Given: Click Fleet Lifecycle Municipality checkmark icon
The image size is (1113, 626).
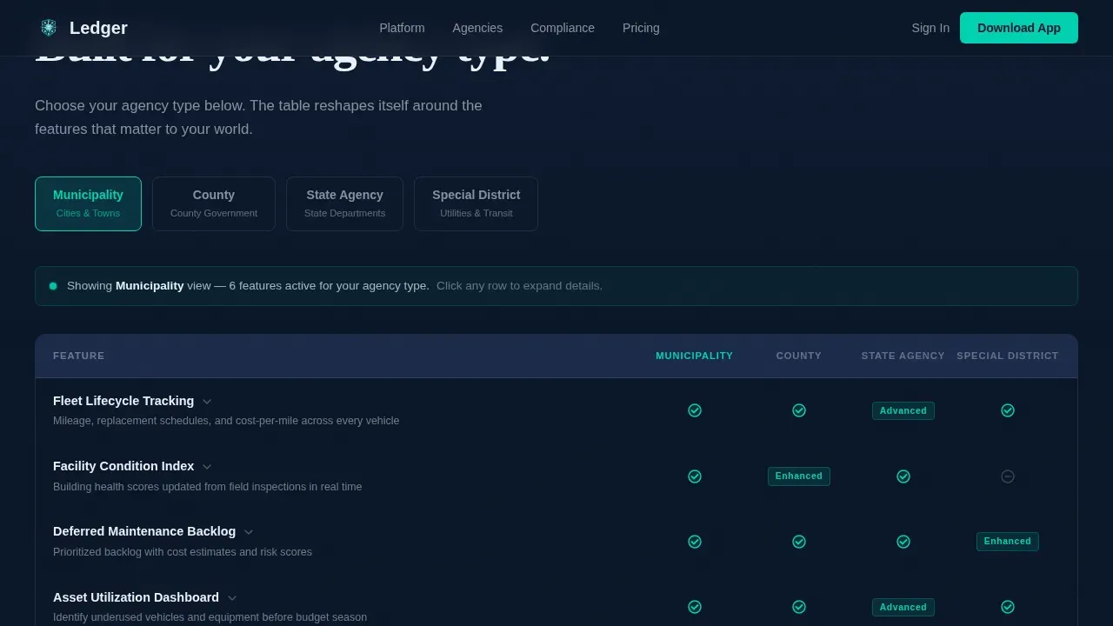Looking at the screenshot, I should [695, 410].
